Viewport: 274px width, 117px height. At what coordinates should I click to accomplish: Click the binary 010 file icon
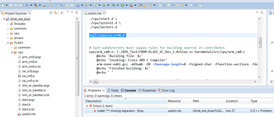[x=44, y=5]
